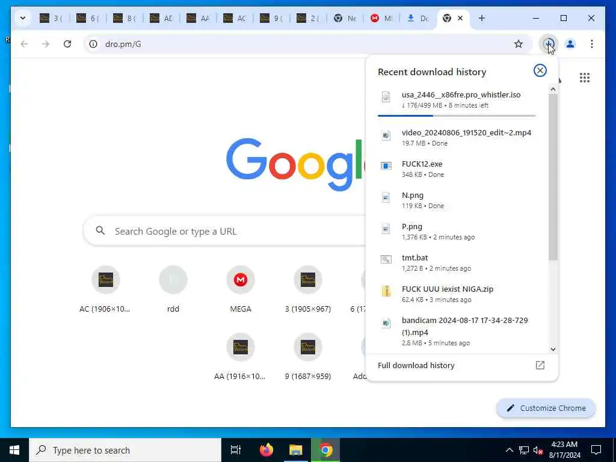
Task: Go forward to next page
Action: click(46, 44)
